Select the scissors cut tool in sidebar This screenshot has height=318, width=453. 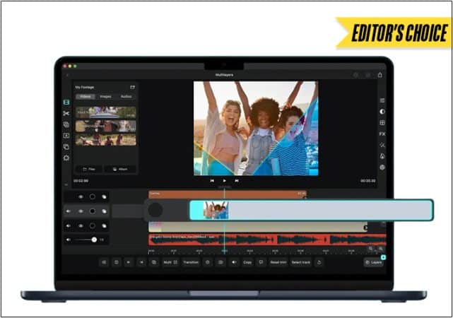pyautogui.click(x=66, y=114)
